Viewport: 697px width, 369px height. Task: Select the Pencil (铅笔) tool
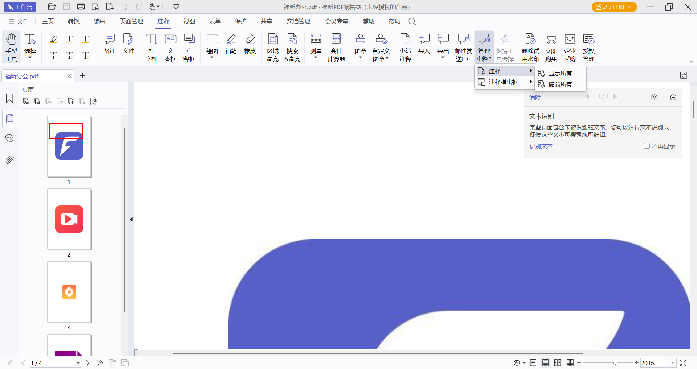(x=231, y=44)
